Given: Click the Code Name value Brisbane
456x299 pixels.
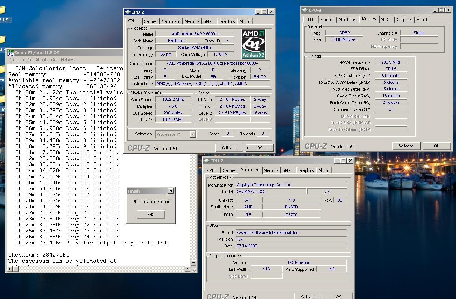Looking at the screenshot, I should pyautogui.click(x=176, y=41).
